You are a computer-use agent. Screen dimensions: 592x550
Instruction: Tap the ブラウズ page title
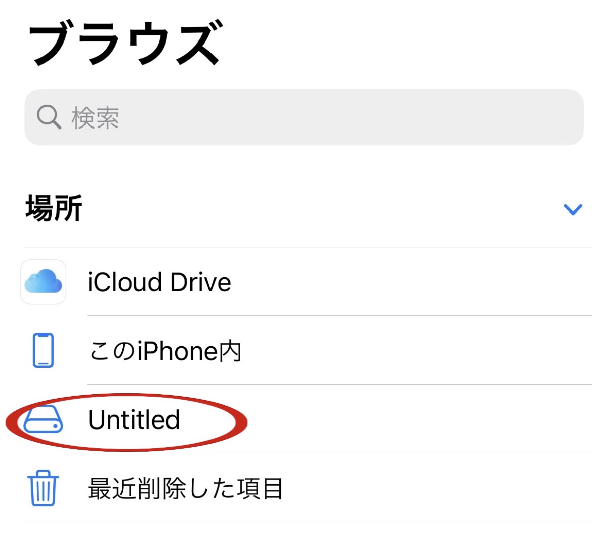[x=124, y=44]
